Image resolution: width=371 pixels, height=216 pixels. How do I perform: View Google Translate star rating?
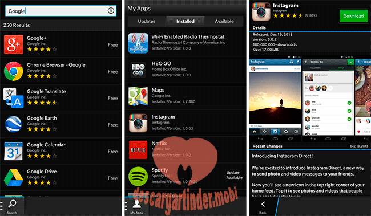42,103
